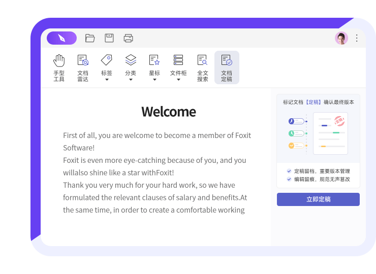376x274 pixels.
Task: Click the checkmark beside 编辑留痕，规范无声篡改
Action: [289, 179]
